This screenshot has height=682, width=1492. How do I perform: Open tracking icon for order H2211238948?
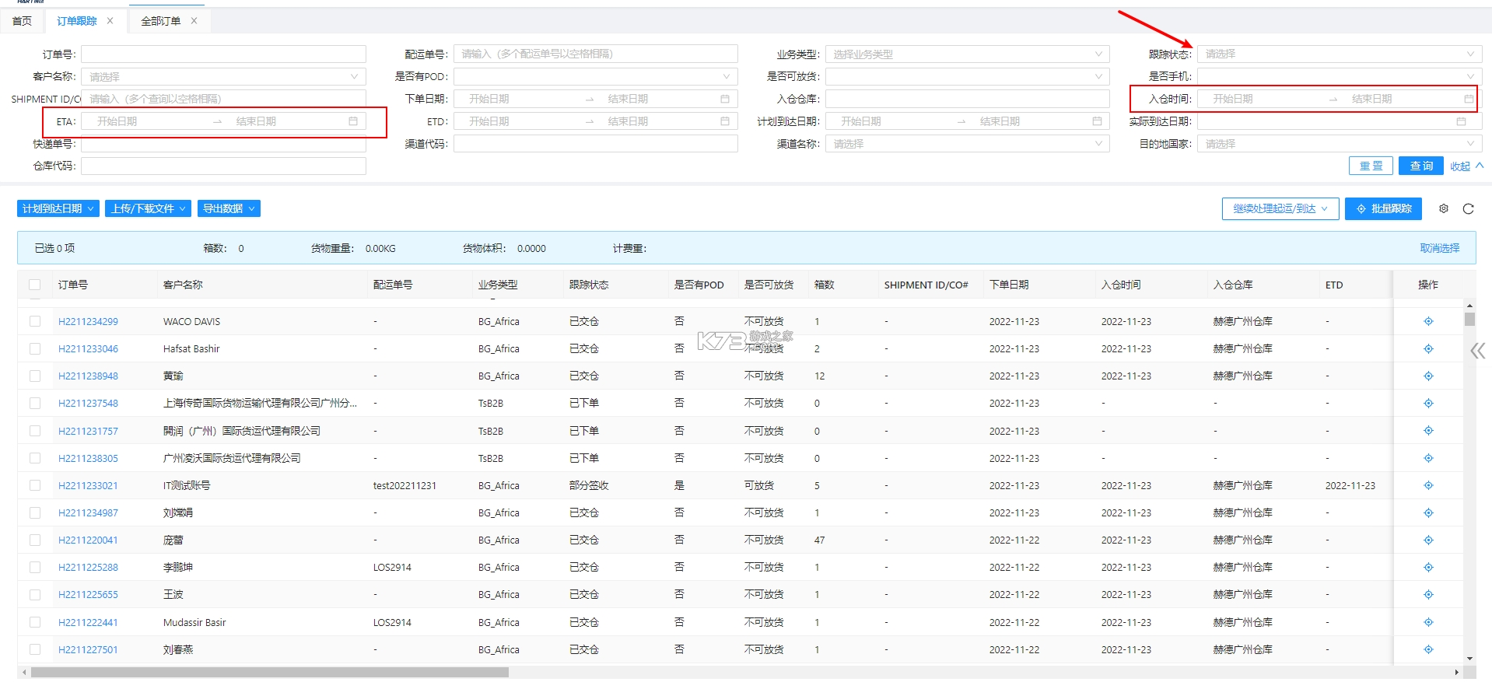(x=1428, y=376)
